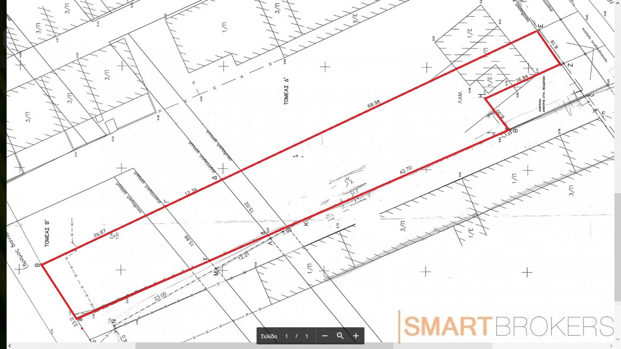The width and height of the screenshot is (621, 349).
Task: Click the 26.87 boundary length label
Action: coord(100,234)
